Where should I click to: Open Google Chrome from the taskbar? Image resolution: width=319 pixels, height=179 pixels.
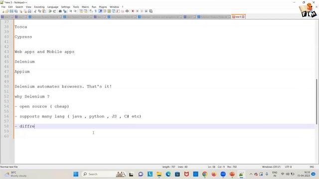point(205,174)
